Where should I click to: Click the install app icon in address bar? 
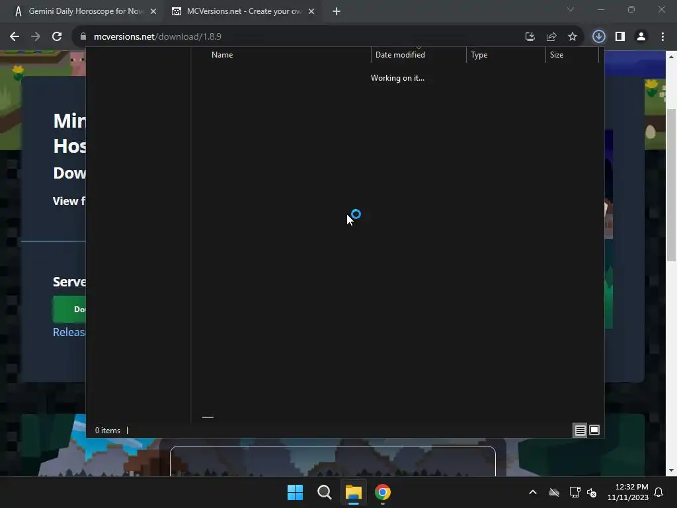(530, 37)
